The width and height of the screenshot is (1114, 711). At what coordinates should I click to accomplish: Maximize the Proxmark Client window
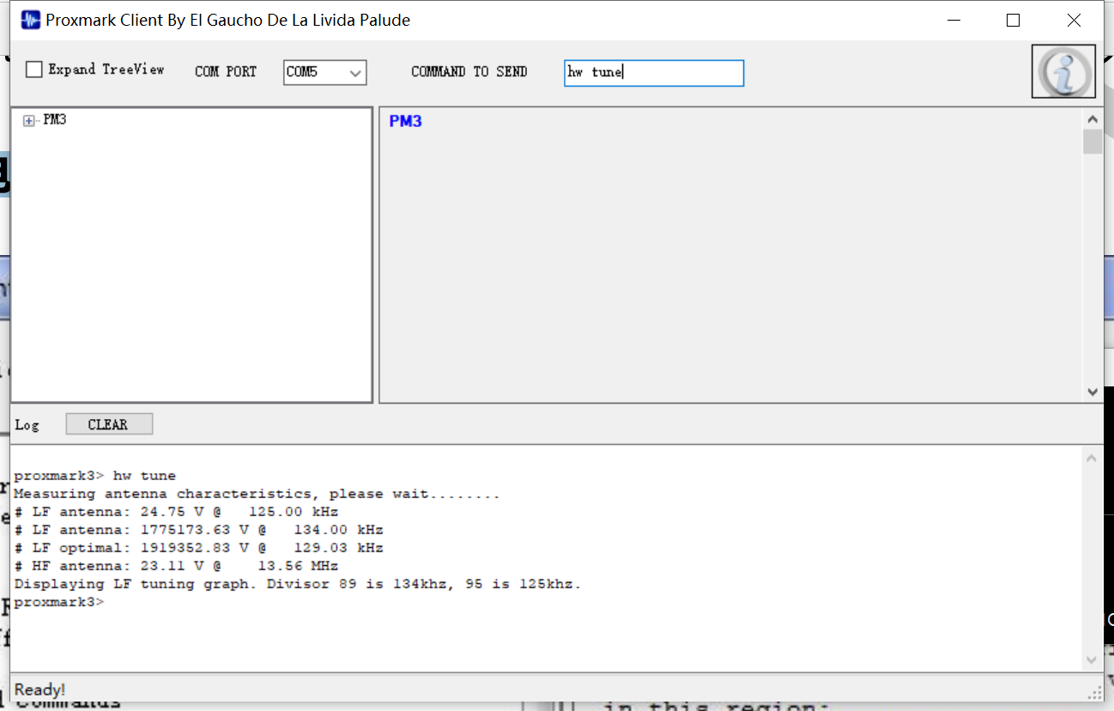pyautogui.click(x=1013, y=20)
